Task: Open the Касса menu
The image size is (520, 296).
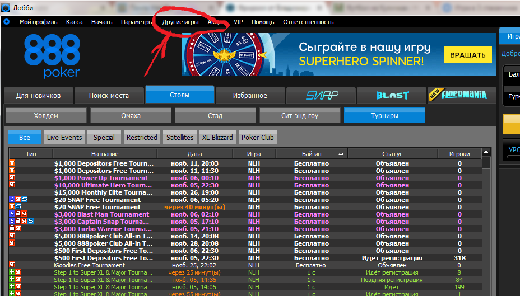Action: point(75,22)
